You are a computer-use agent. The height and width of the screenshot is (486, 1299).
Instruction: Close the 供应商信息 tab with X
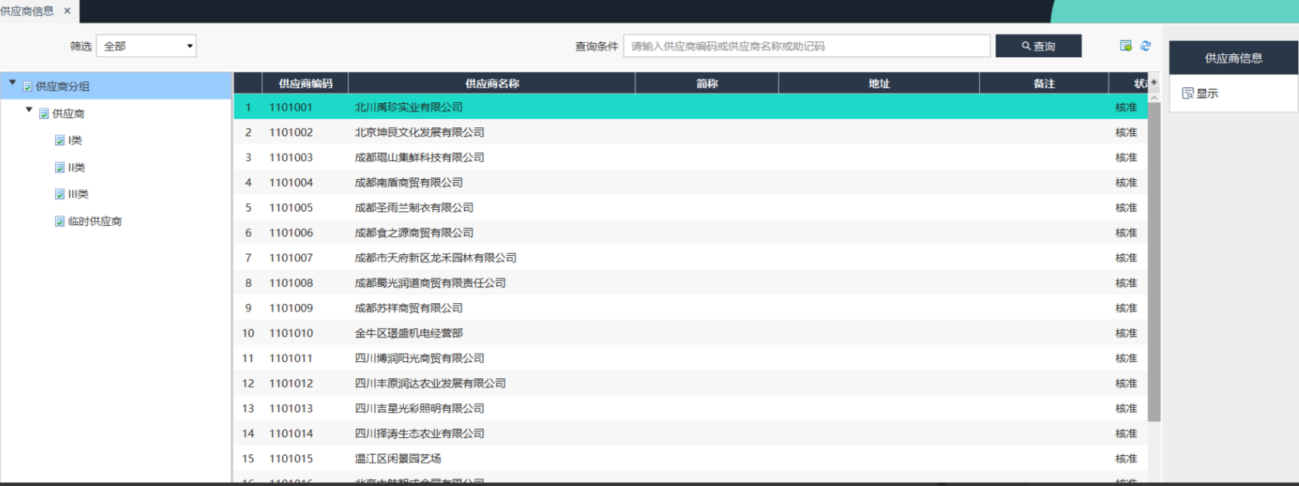67,11
